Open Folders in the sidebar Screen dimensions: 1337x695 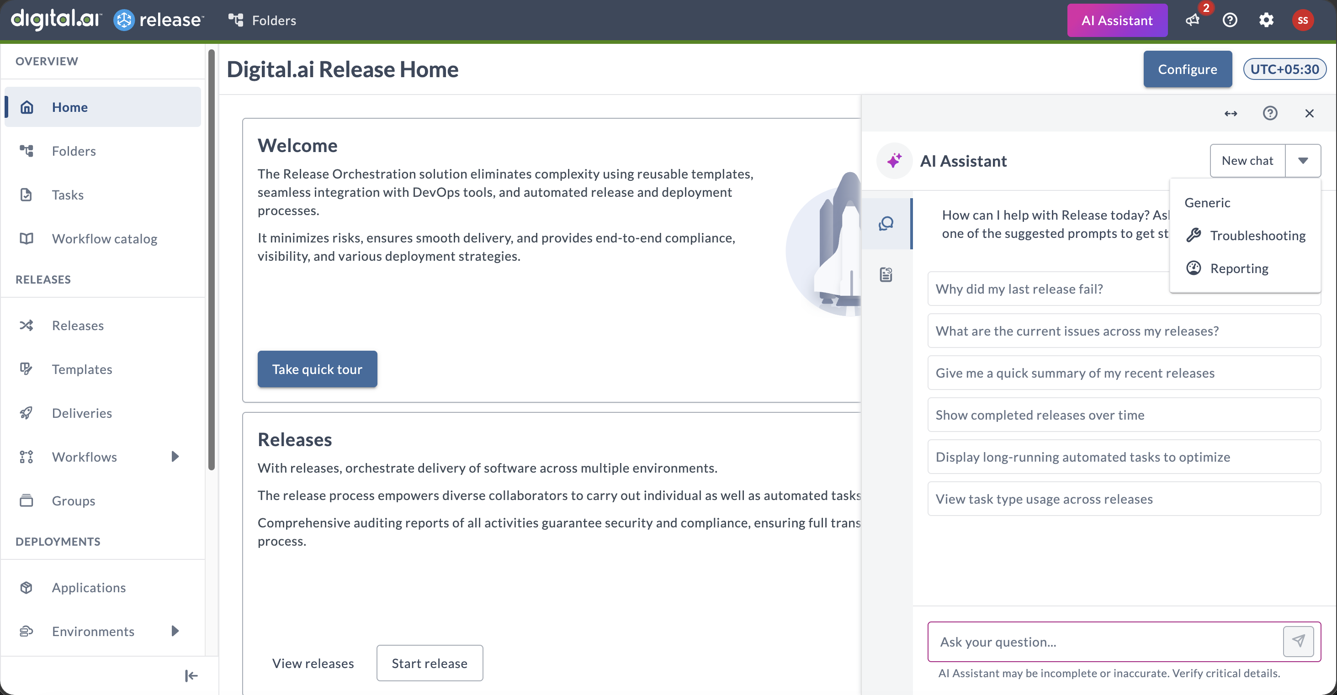point(103,151)
